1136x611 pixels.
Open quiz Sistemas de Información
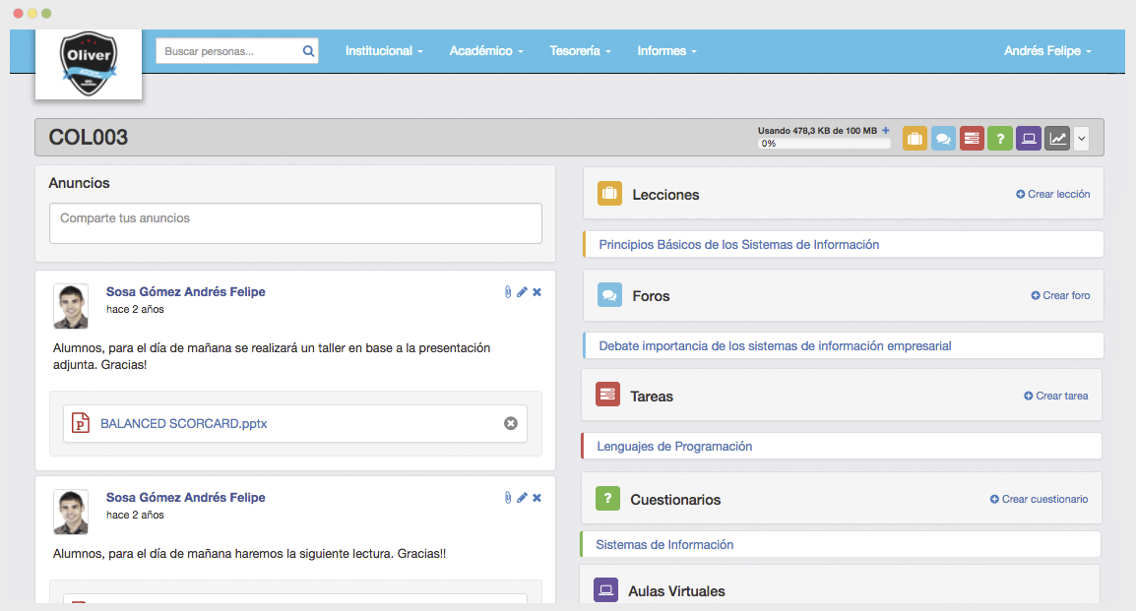[x=664, y=544]
